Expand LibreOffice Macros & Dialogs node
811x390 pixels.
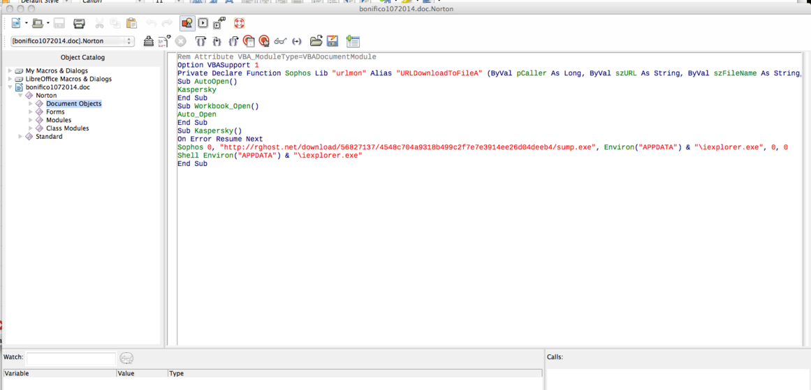[x=10, y=79]
